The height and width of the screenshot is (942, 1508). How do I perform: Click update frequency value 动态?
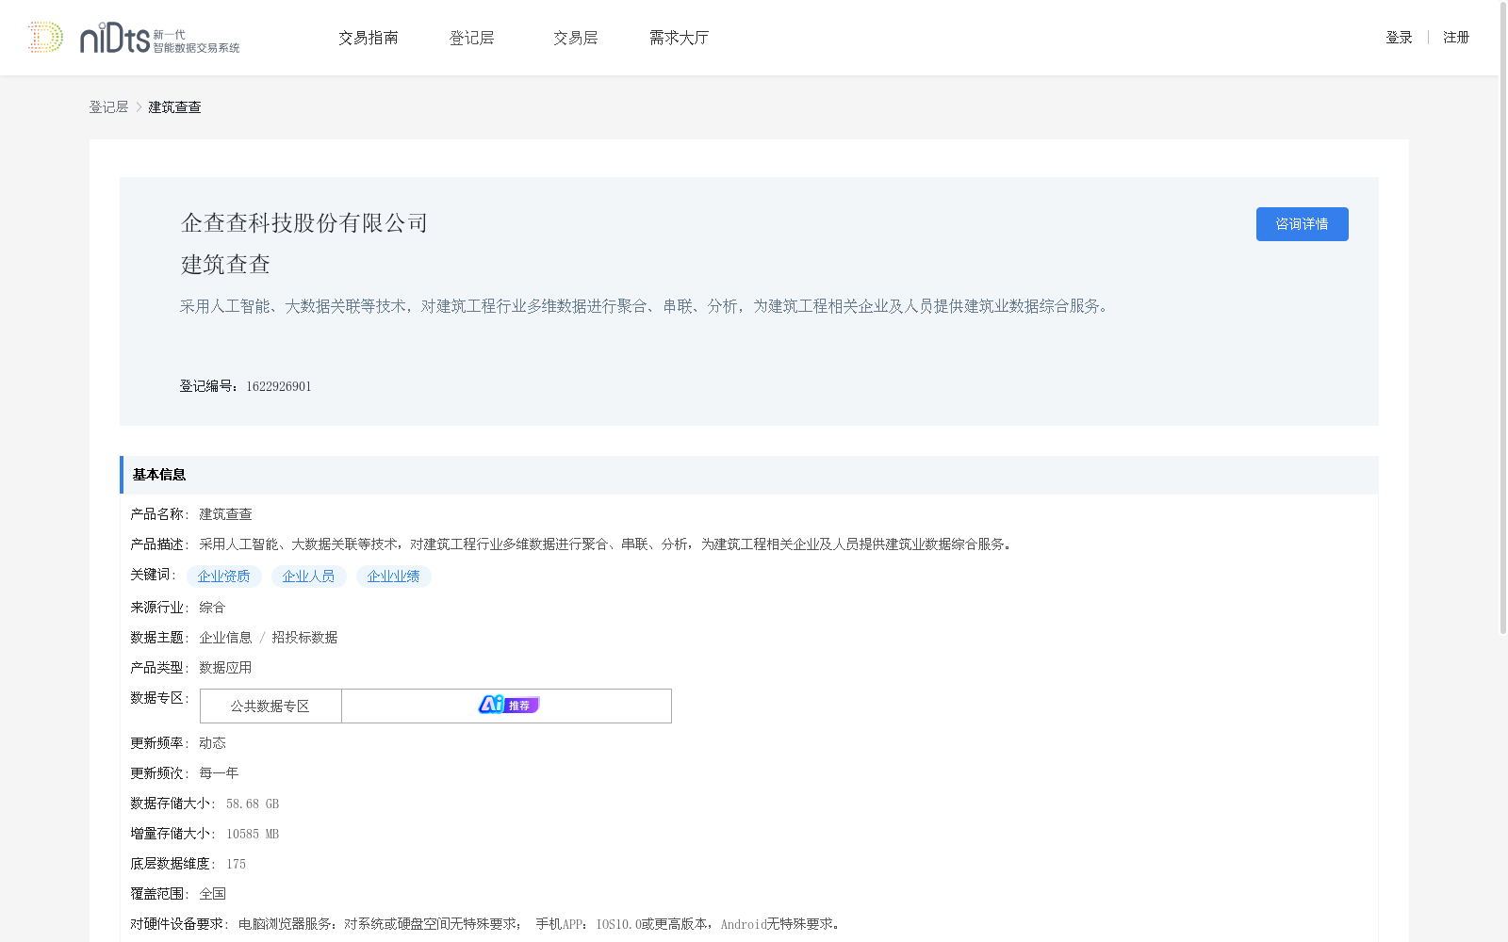coord(212,743)
